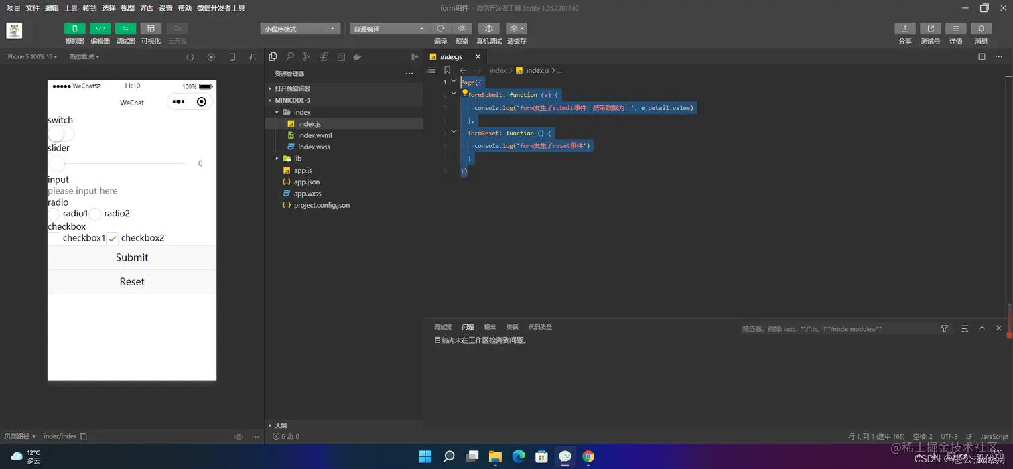The image size is (1013, 469).
Task: Click the filter funnel icon in problems panel
Action: (x=944, y=328)
